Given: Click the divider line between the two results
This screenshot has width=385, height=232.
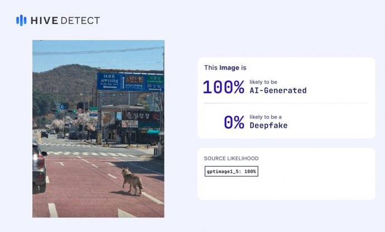Looking at the screenshot, I should 286,103.
